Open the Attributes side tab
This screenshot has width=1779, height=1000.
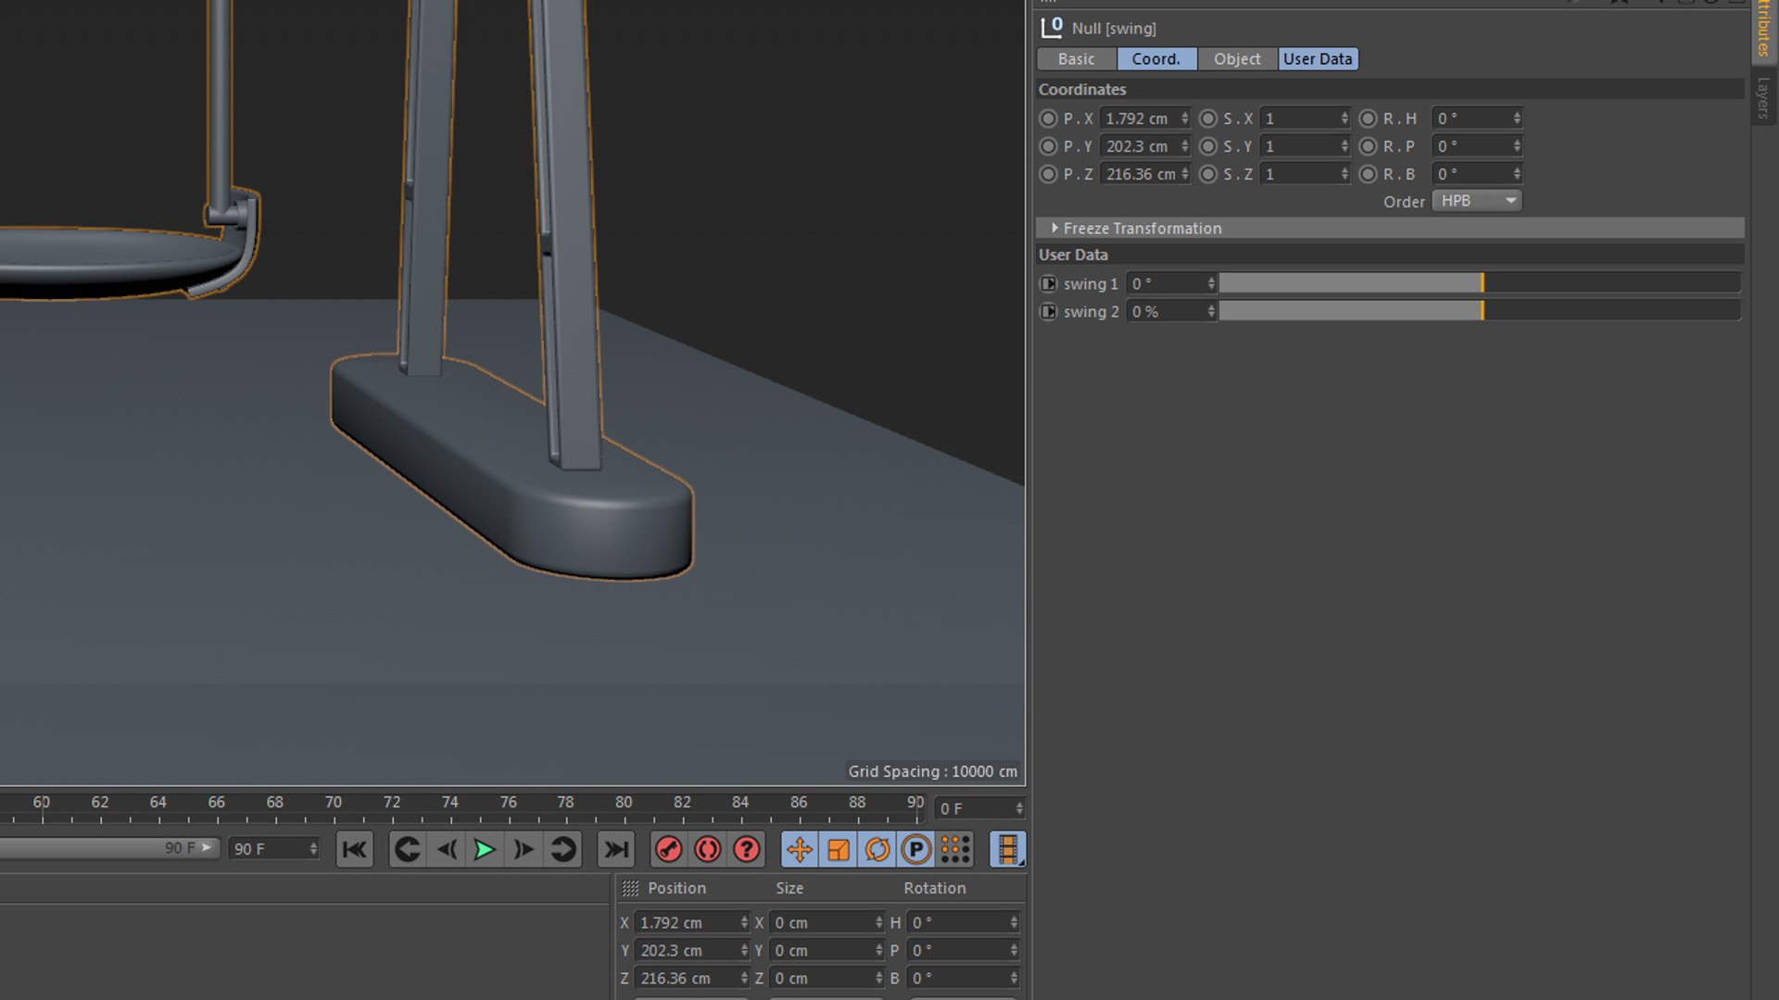1763,30
